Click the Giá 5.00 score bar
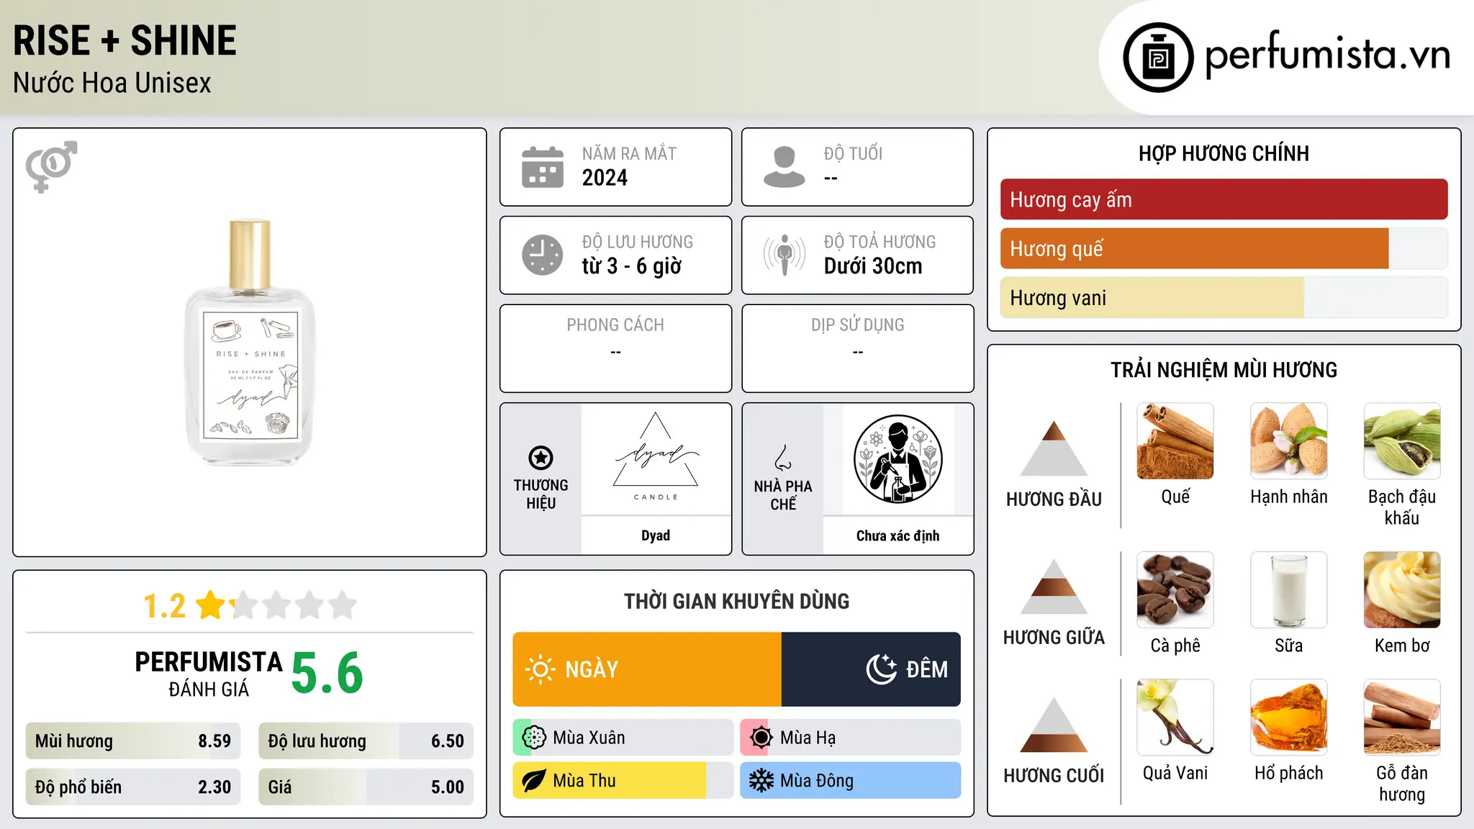This screenshot has width=1474, height=829. click(366, 787)
